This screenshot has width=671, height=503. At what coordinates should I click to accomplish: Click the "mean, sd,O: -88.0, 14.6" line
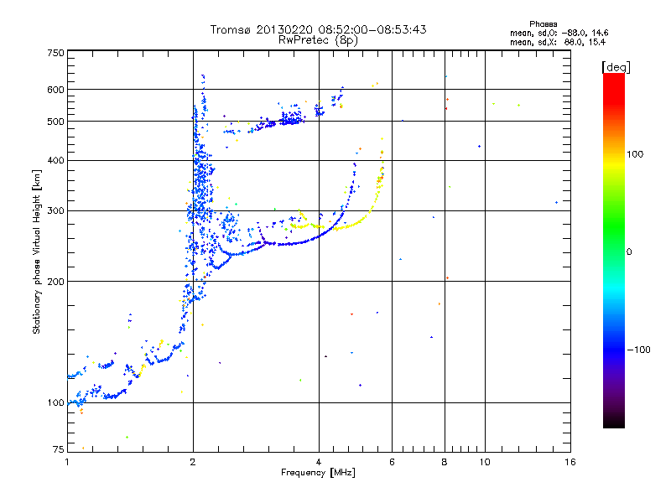(559, 33)
